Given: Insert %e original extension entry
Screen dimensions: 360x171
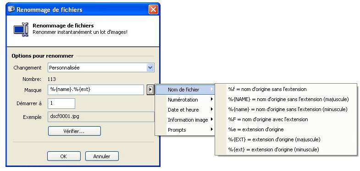Looking at the screenshot, I should pos(286,129).
